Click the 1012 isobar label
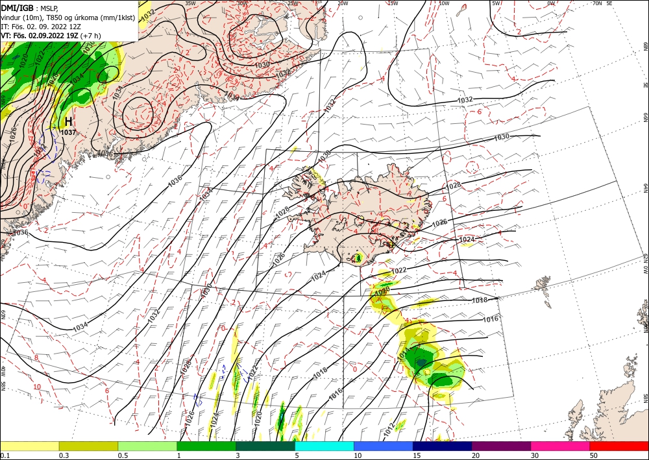The height and width of the screenshot is (460, 649). tap(389, 431)
